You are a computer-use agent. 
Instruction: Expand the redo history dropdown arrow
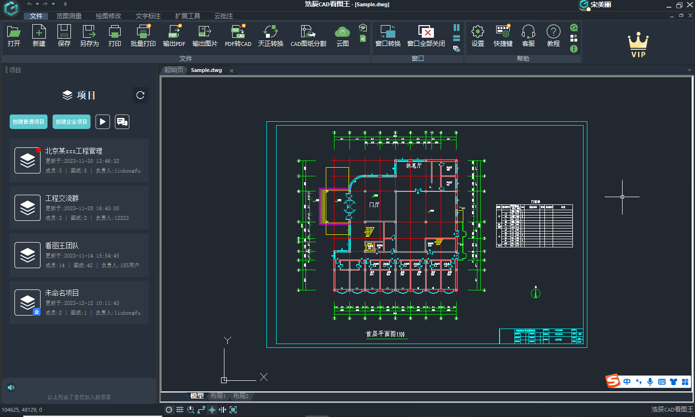tap(53, 4)
